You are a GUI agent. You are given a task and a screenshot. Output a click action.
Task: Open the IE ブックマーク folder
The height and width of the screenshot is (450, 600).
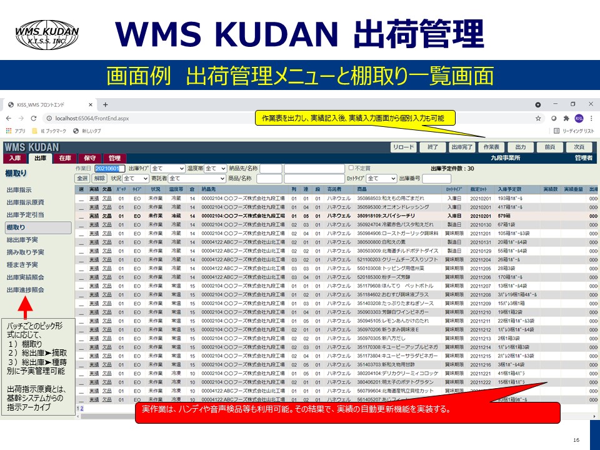coord(49,131)
